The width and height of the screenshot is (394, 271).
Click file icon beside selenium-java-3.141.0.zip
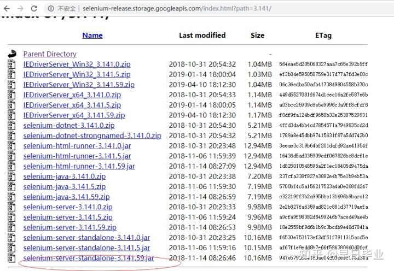point(12,176)
